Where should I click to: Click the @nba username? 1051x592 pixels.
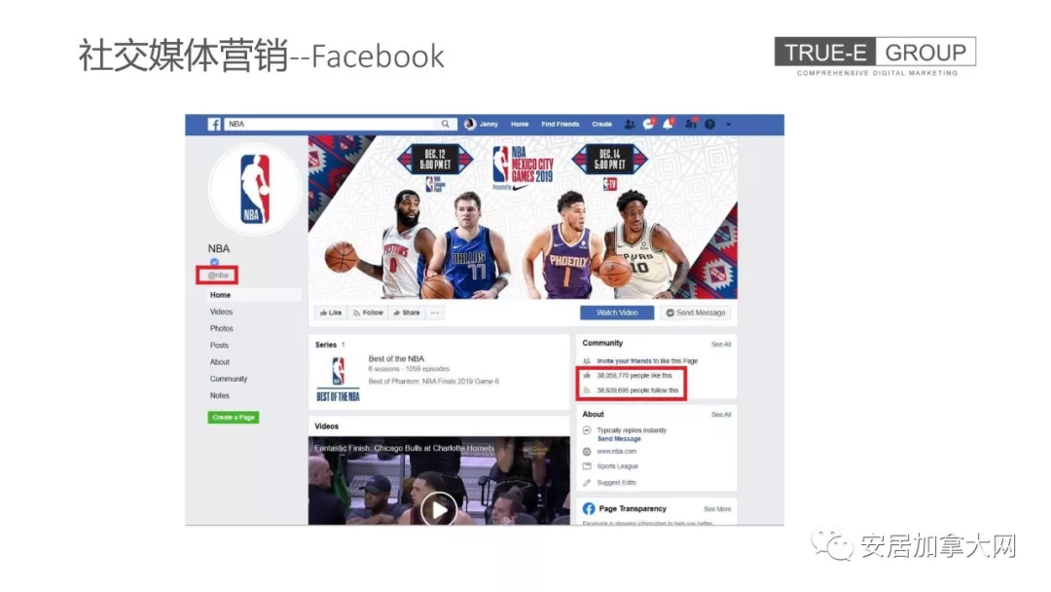point(218,275)
